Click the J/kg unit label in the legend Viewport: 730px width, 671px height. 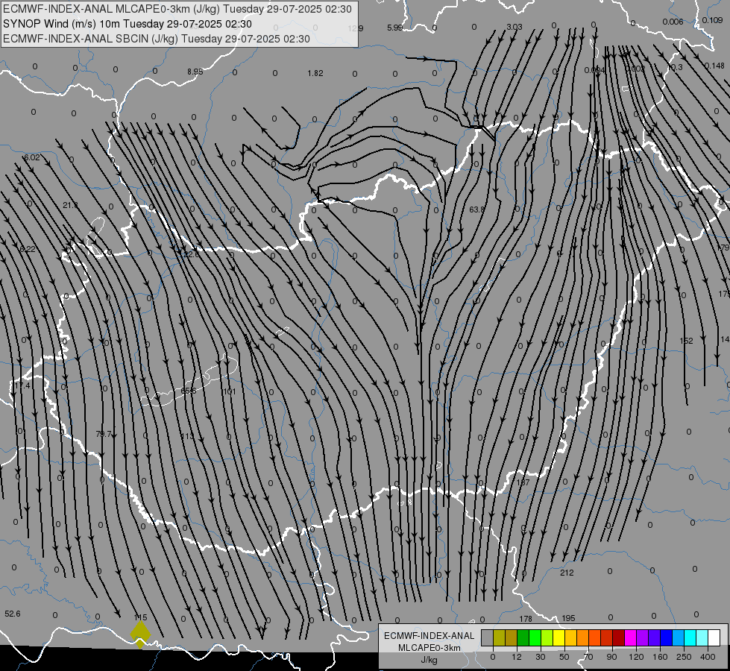click(x=429, y=660)
